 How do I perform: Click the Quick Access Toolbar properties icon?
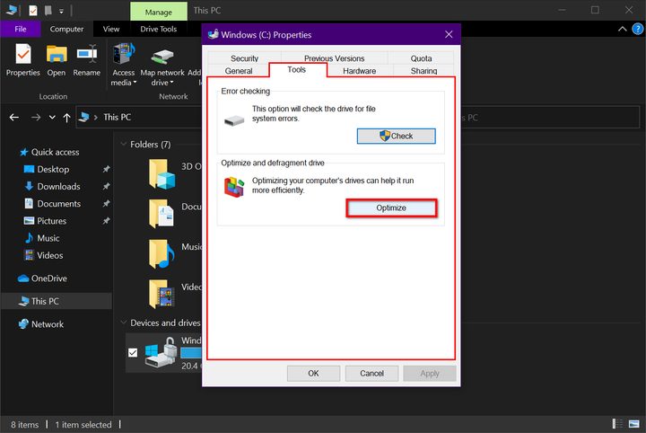33,10
